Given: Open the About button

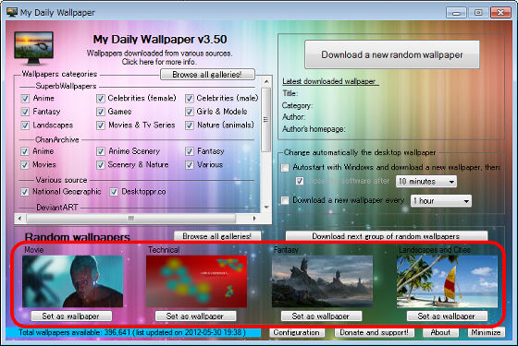Looking at the screenshot, I should tap(440, 332).
